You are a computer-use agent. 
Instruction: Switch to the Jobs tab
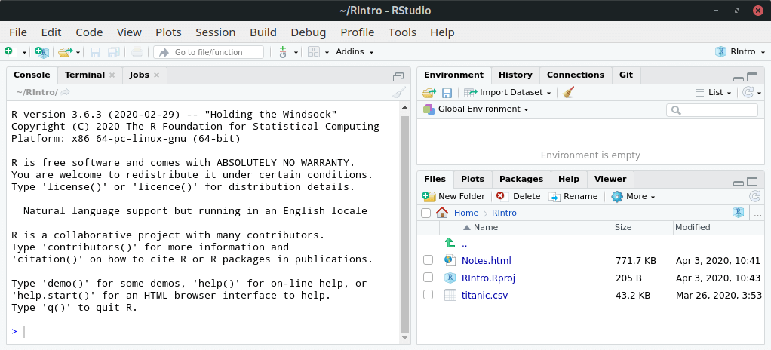(x=139, y=75)
